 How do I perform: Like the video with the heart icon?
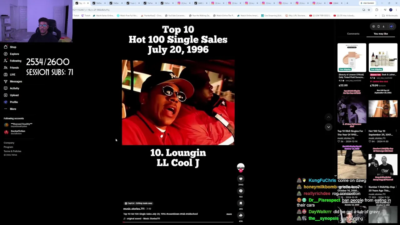click(241, 179)
